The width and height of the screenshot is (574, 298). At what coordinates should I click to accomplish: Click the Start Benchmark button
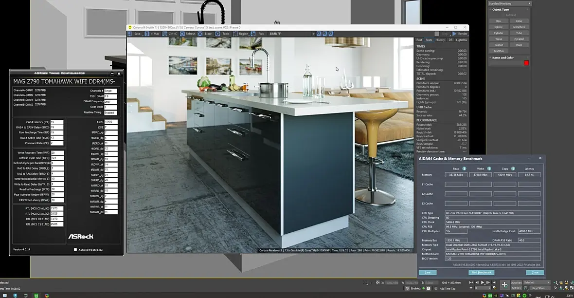pos(481,273)
